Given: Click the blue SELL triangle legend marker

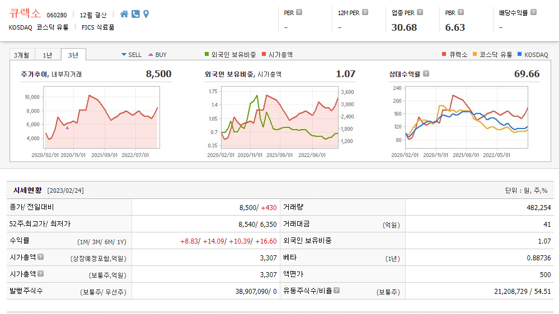Looking at the screenshot, I should pyautogui.click(x=124, y=54).
